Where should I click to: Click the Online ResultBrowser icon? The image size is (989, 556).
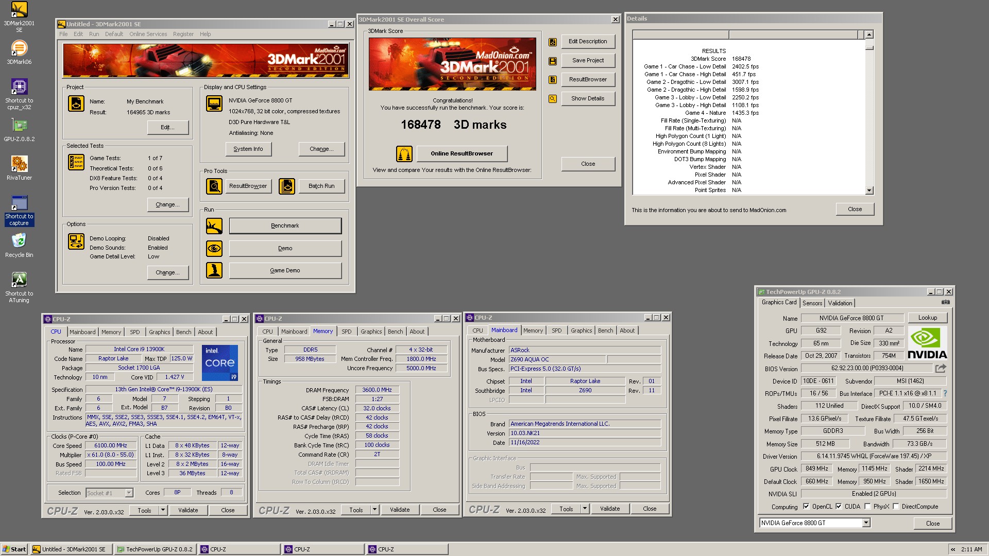click(x=404, y=153)
